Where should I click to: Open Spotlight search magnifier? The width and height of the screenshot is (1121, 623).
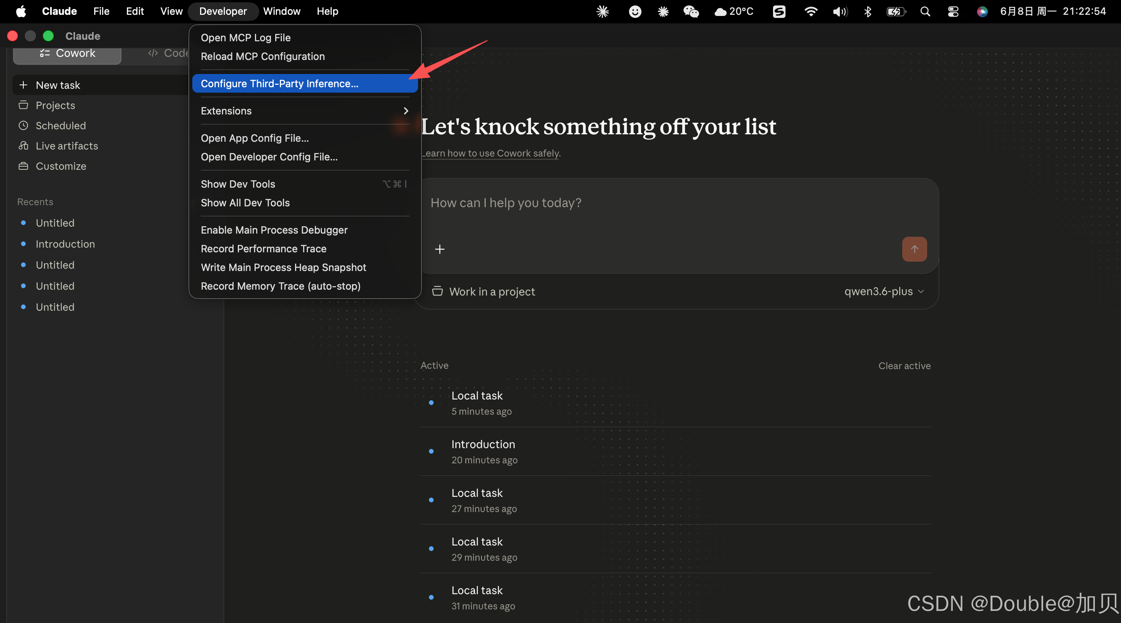pyautogui.click(x=925, y=11)
